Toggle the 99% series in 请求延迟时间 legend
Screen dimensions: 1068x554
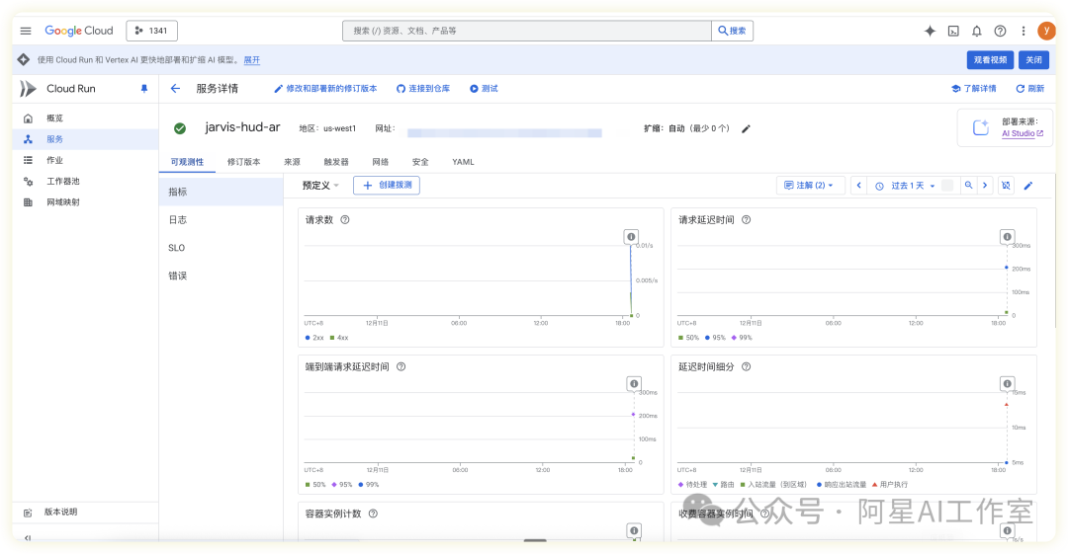[x=741, y=337]
